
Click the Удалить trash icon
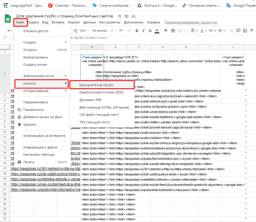click(19, 124)
